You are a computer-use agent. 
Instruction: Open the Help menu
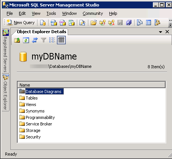click(x=113, y=13)
